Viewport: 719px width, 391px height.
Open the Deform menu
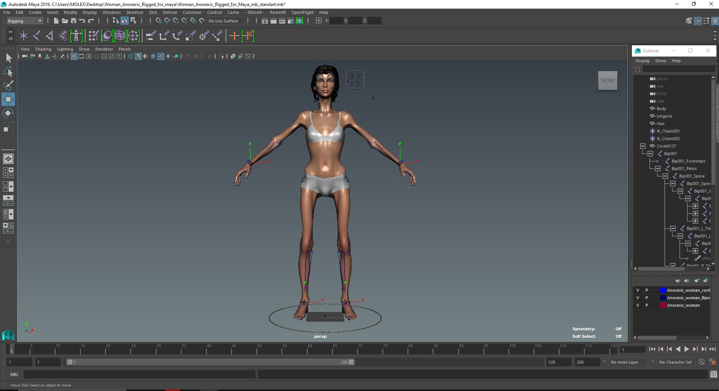click(x=170, y=12)
